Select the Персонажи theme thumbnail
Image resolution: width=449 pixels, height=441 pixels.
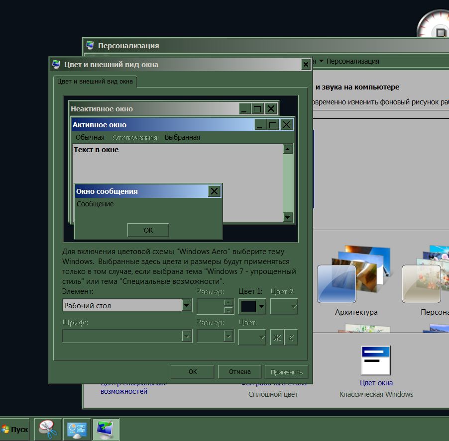(426, 274)
